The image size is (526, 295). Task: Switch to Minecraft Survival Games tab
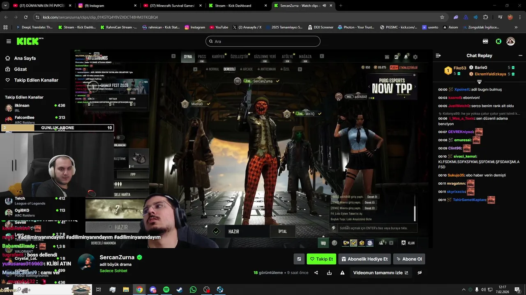click(x=172, y=6)
